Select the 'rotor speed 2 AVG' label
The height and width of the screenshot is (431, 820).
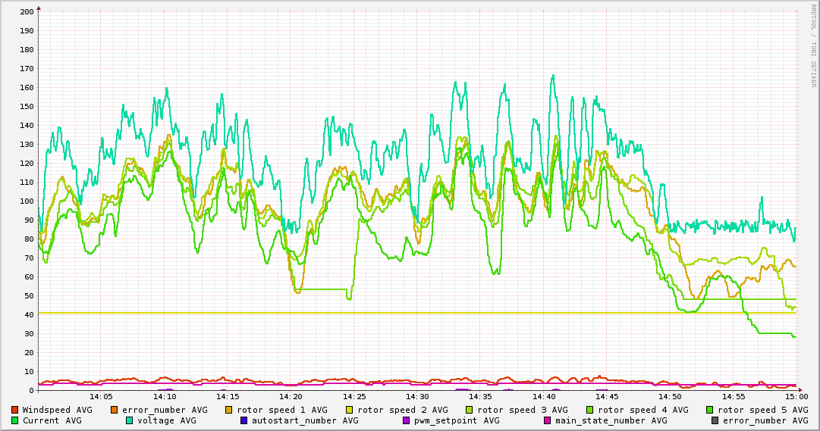403,411
